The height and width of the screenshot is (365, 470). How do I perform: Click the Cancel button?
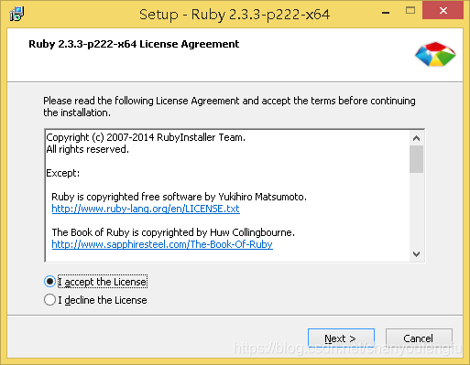(419, 338)
